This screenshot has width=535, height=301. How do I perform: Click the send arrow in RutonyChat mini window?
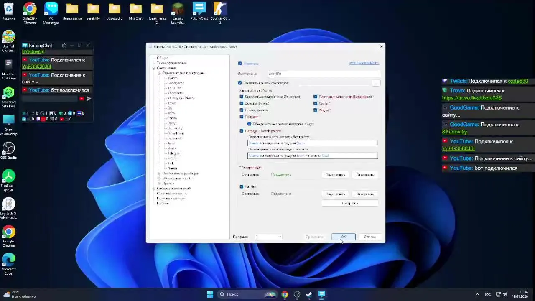[89, 99]
